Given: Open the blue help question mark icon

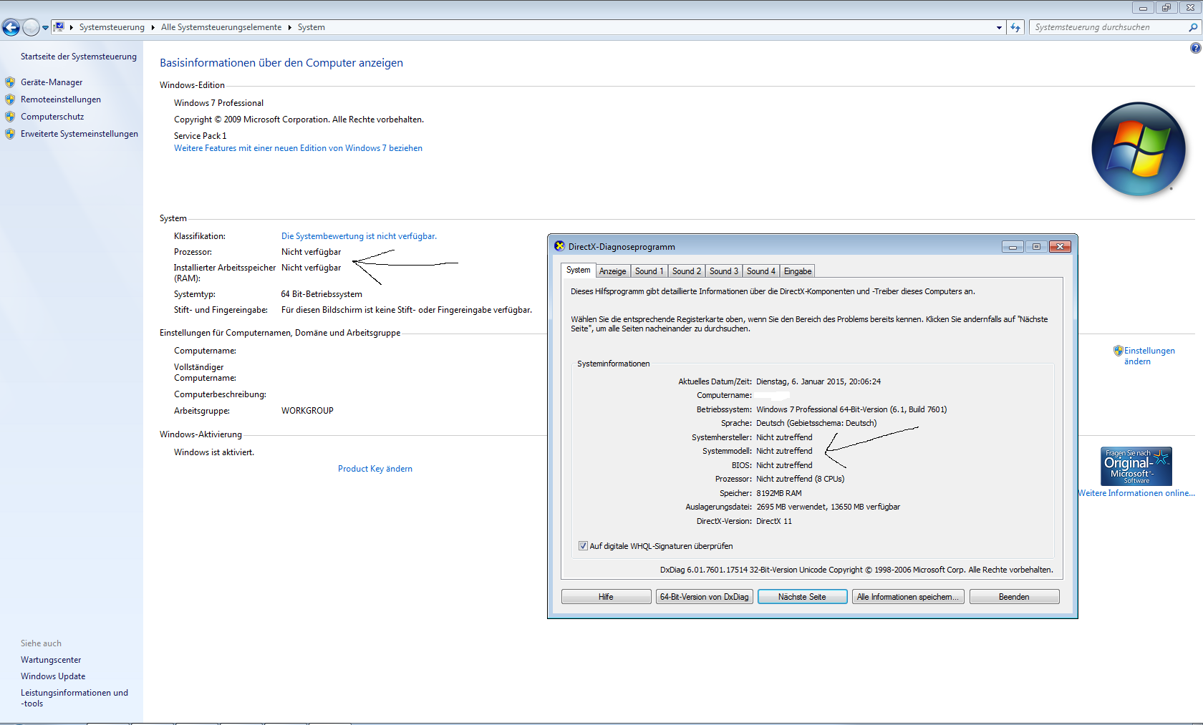Looking at the screenshot, I should pyautogui.click(x=1195, y=48).
